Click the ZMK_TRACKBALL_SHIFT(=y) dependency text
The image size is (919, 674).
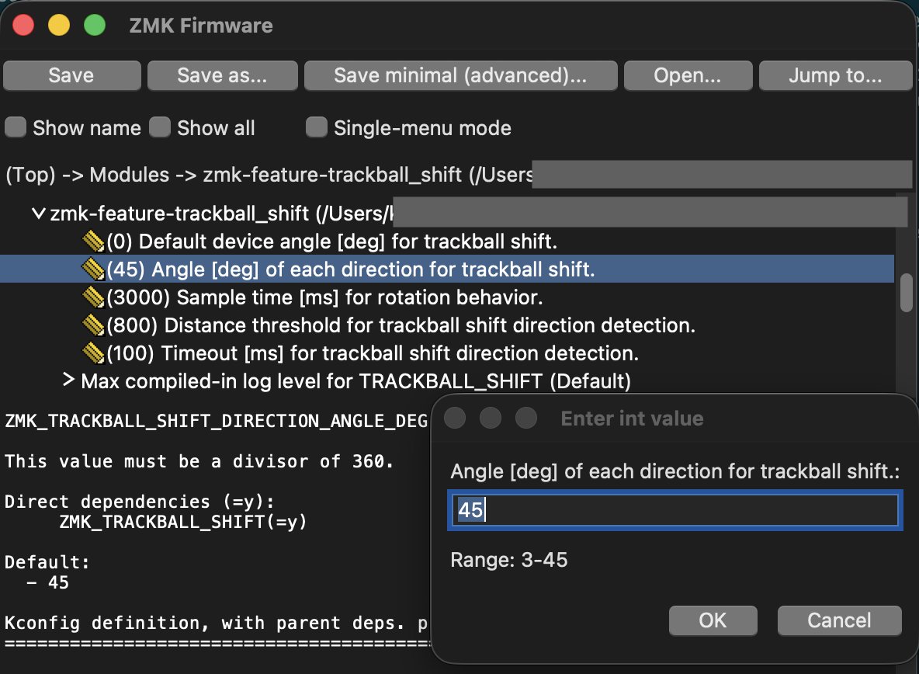183,522
